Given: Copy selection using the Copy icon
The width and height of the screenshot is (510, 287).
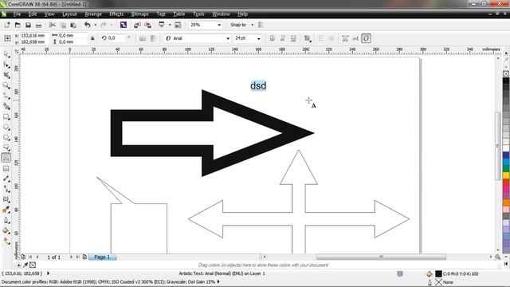Looking at the screenshot, I should pos(64,25).
